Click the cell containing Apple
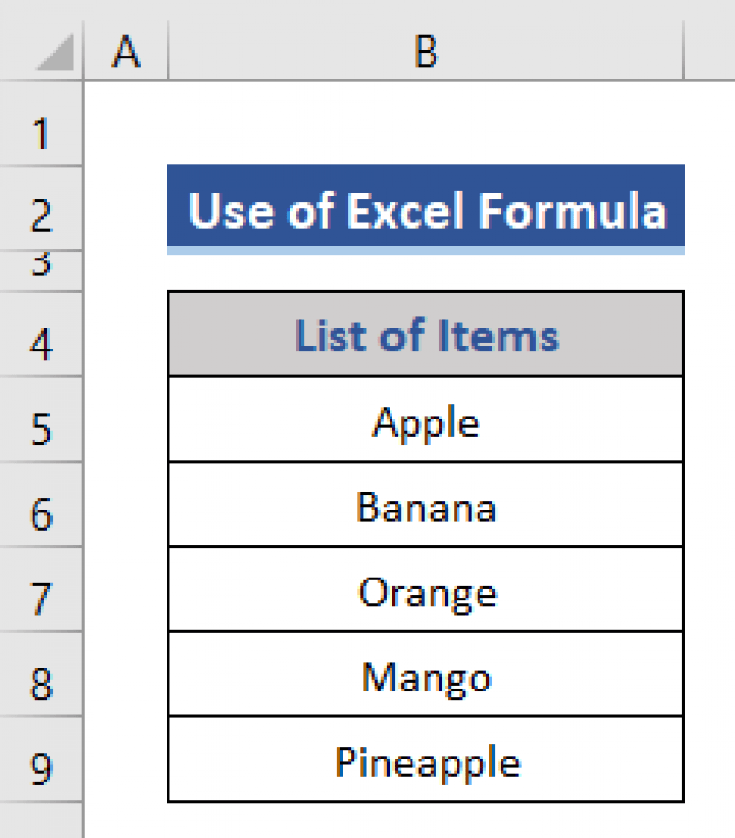This screenshot has width=735, height=838. [426, 419]
